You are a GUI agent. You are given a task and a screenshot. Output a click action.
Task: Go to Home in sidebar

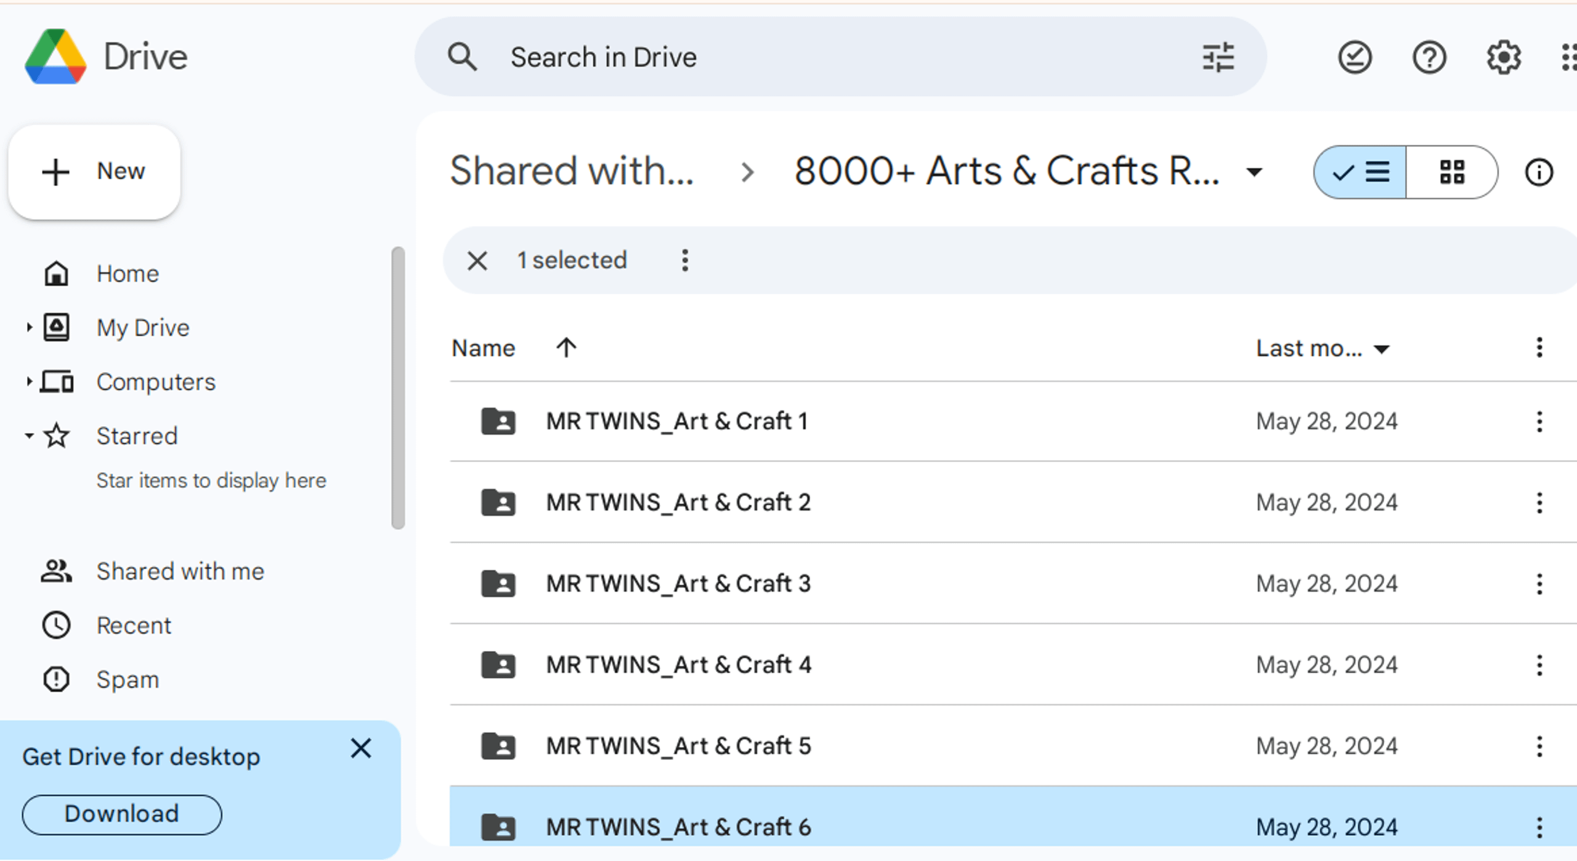pos(128,274)
